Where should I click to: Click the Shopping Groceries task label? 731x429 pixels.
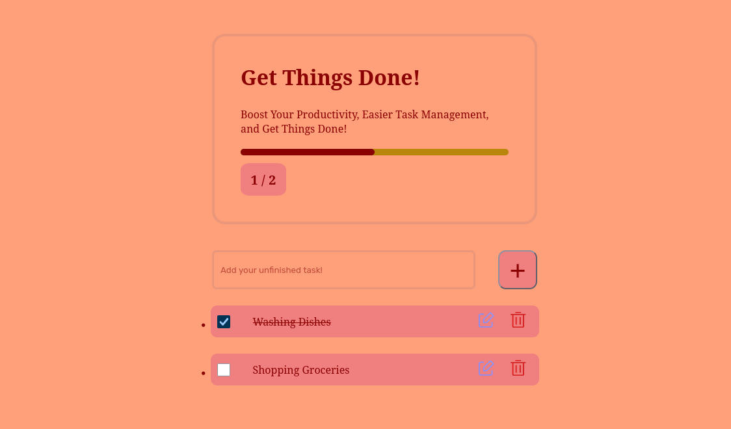pyautogui.click(x=300, y=370)
